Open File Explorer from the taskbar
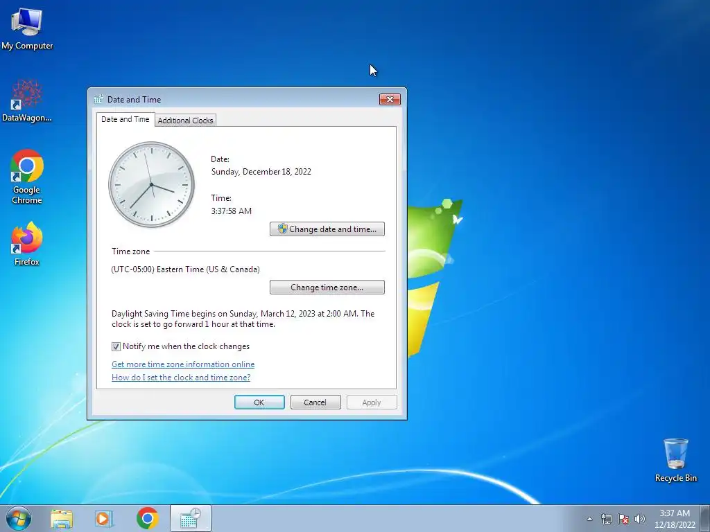The height and width of the screenshot is (532, 710). [62, 518]
